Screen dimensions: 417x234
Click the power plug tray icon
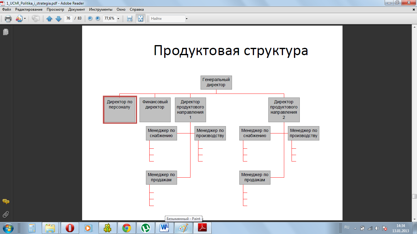click(363, 228)
